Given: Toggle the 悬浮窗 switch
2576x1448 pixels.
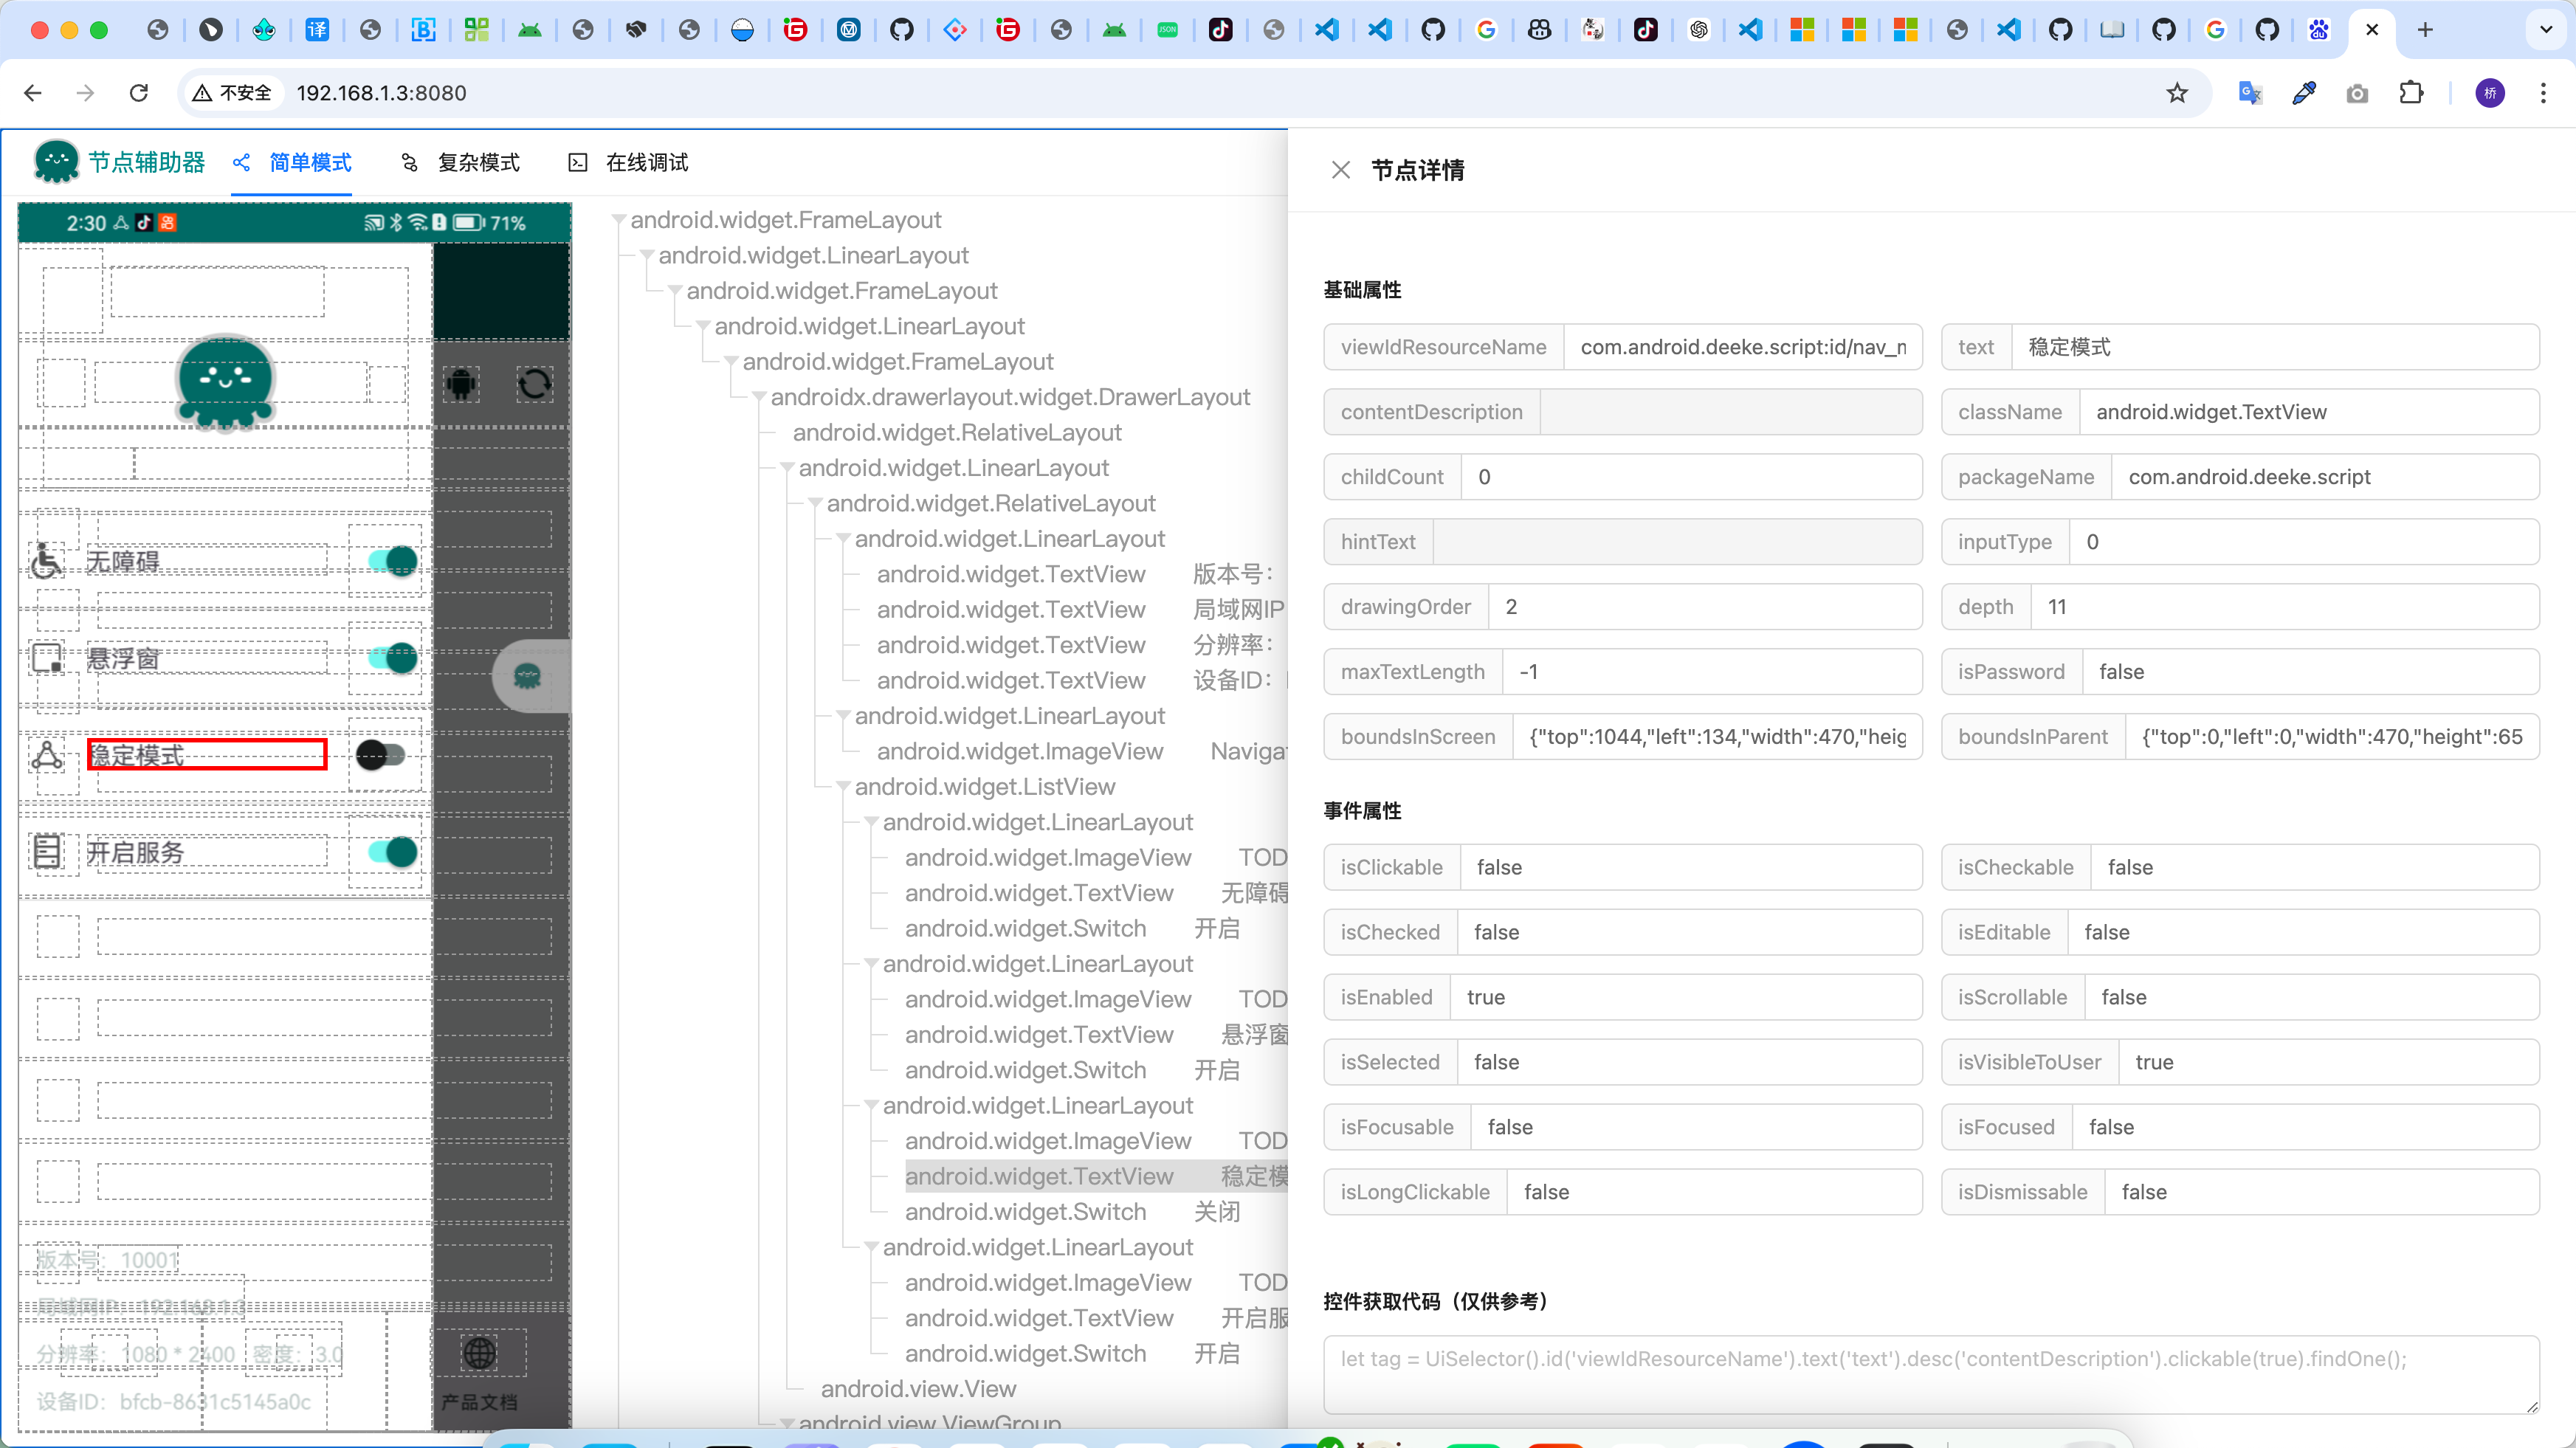Looking at the screenshot, I should [392, 658].
